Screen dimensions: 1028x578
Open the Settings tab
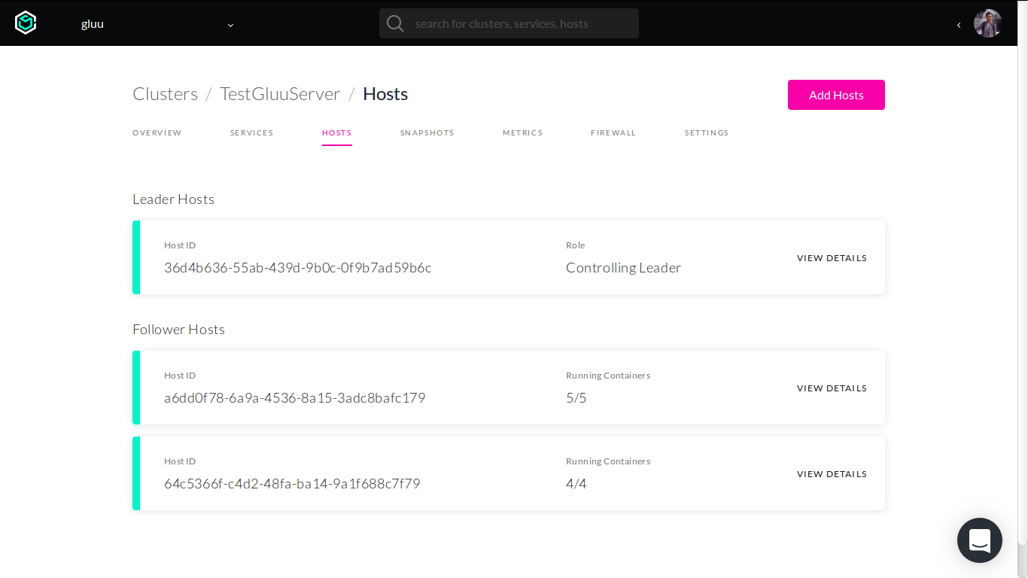[706, 133]
